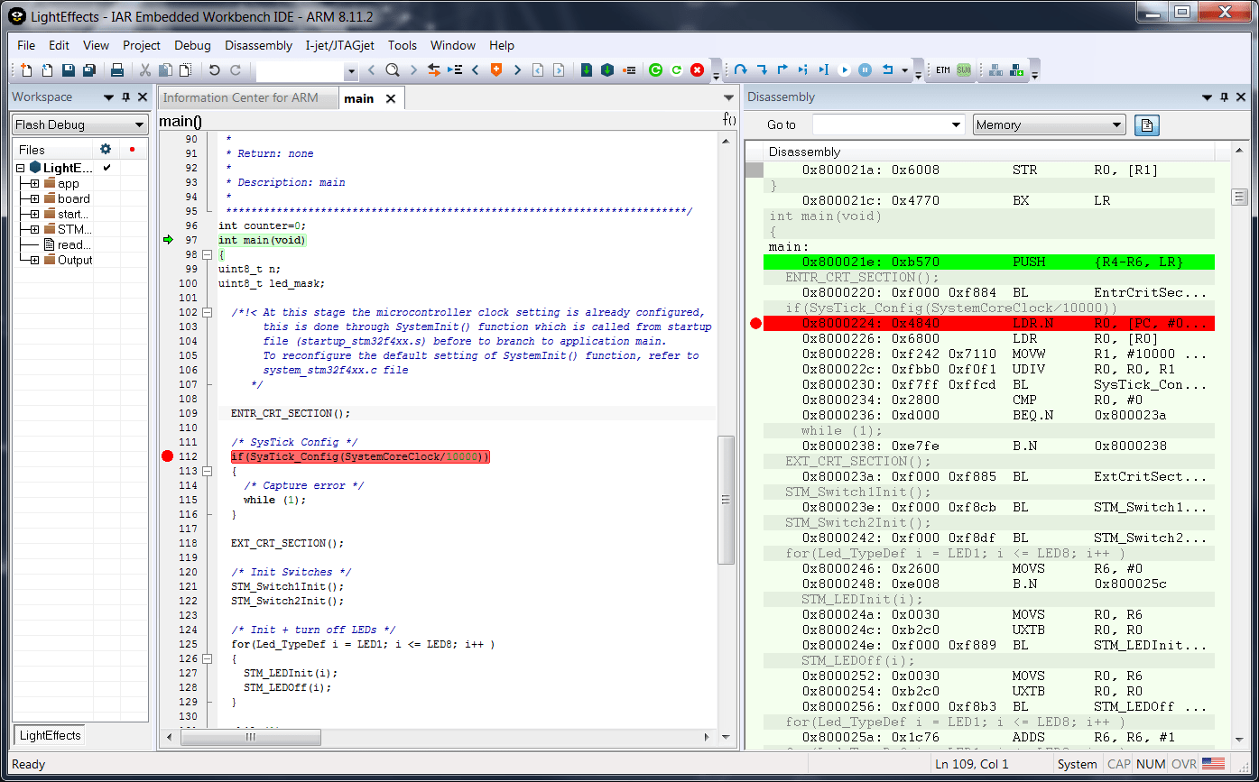
Task: Select the LightEffects tab at bottom left
Action: [x=48, y=736]
